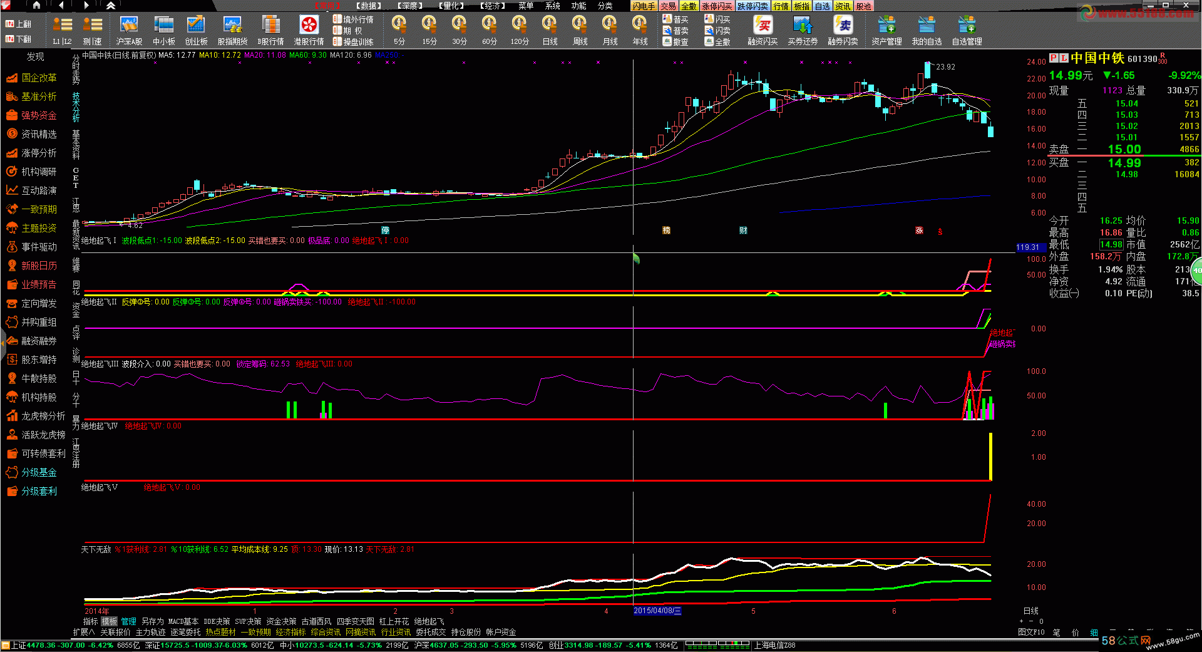Open 操盘训练 trading practice
Viewport: 1202px width, 652px height.
(353, 42)
